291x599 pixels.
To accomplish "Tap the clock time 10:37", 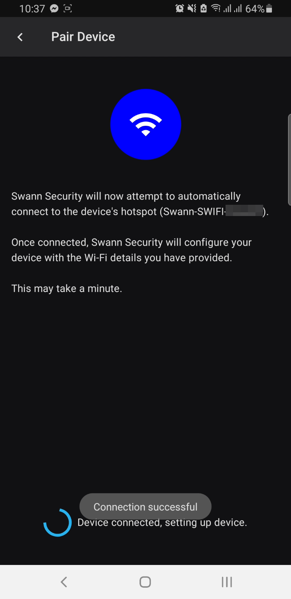I will 32,9.
